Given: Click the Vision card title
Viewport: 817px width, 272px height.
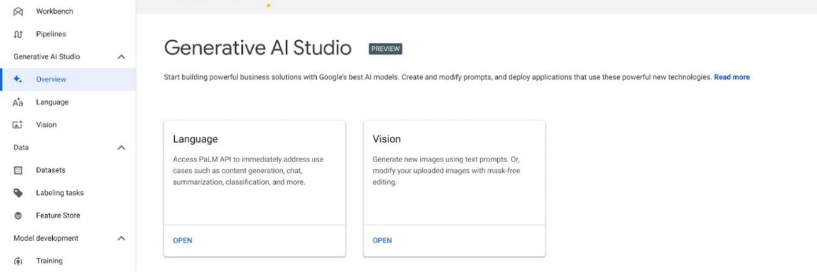Looking at the screenshot, I should coord(387,139).
